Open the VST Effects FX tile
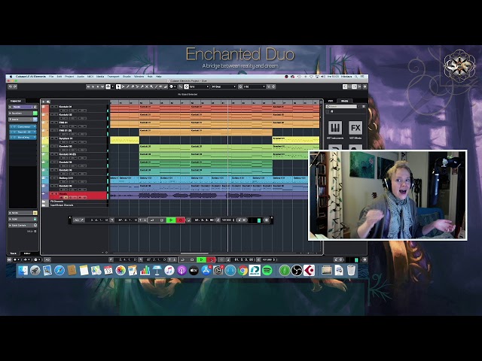The width and height of the screenshot is (482, 361). tap(355, 128)
